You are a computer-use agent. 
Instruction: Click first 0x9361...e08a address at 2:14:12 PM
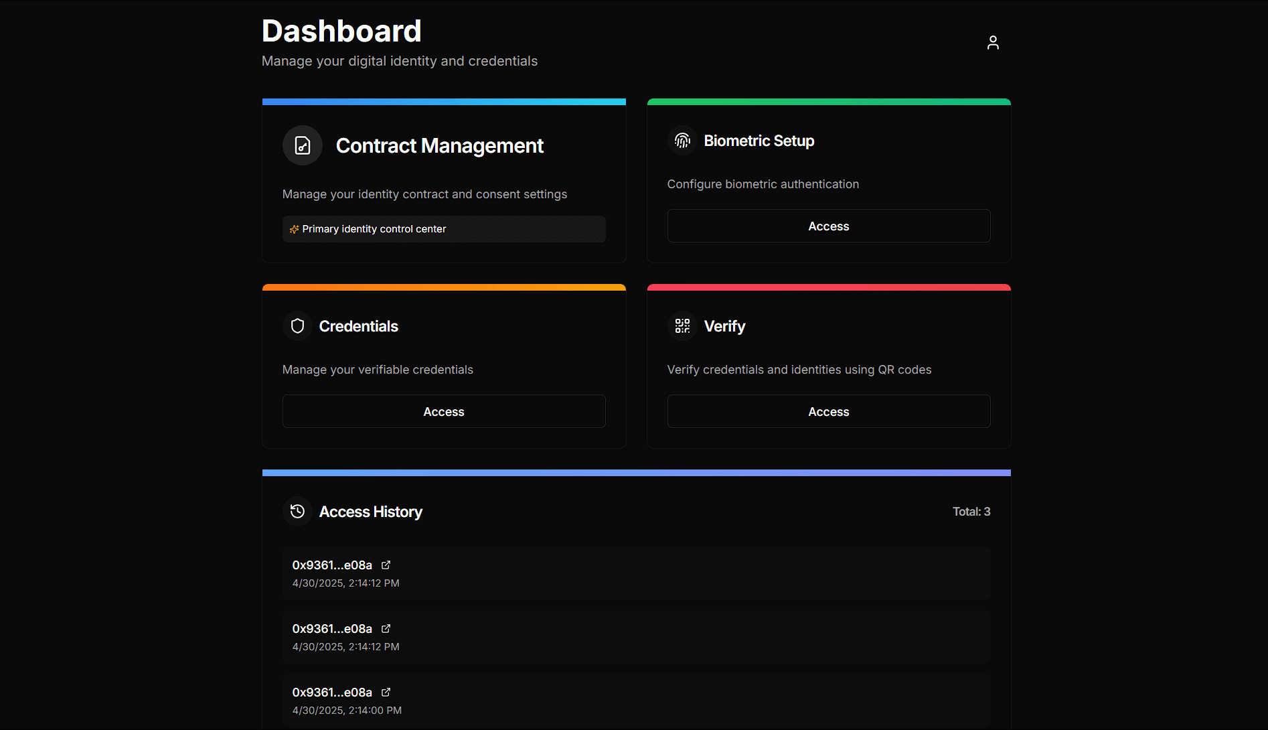[332, 565]
